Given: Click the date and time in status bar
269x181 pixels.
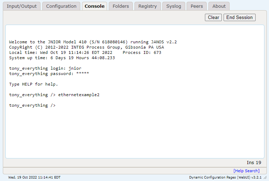Looking at the screenshot, I should click(x=34, y=177).
